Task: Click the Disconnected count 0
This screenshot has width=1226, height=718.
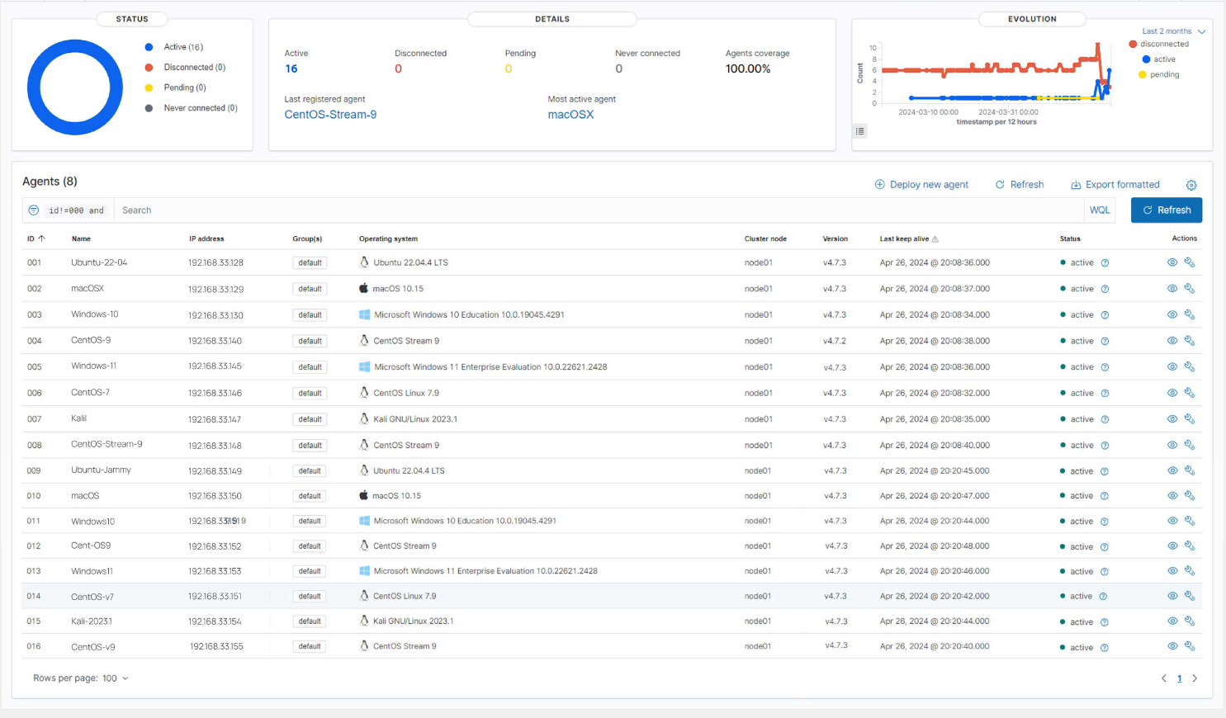Action: tap(398, 68)
